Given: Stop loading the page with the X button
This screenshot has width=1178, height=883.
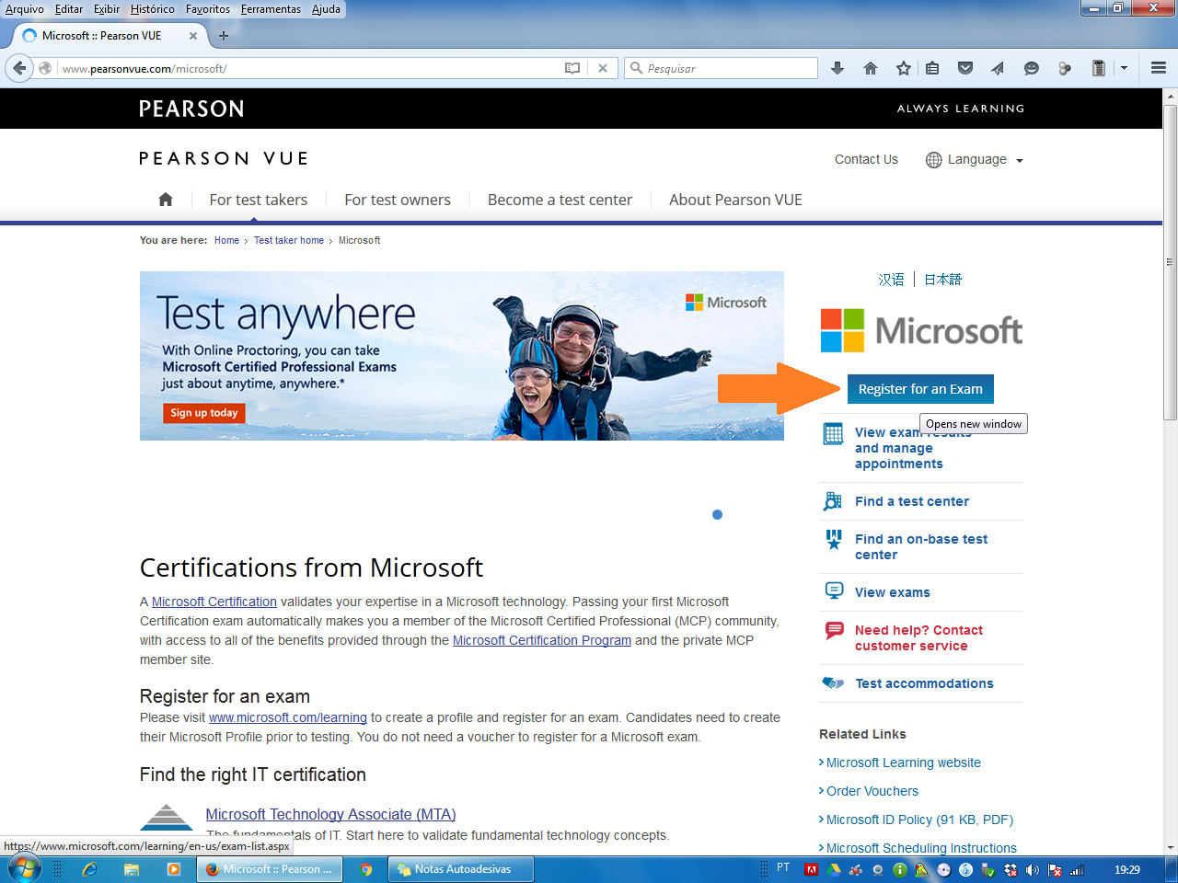Looking at the screenshot, I should [x=602, y=68].
